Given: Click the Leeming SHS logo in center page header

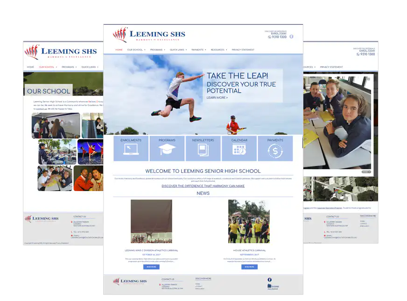Looking at the screenshot, I should click(x=149, y=34).
